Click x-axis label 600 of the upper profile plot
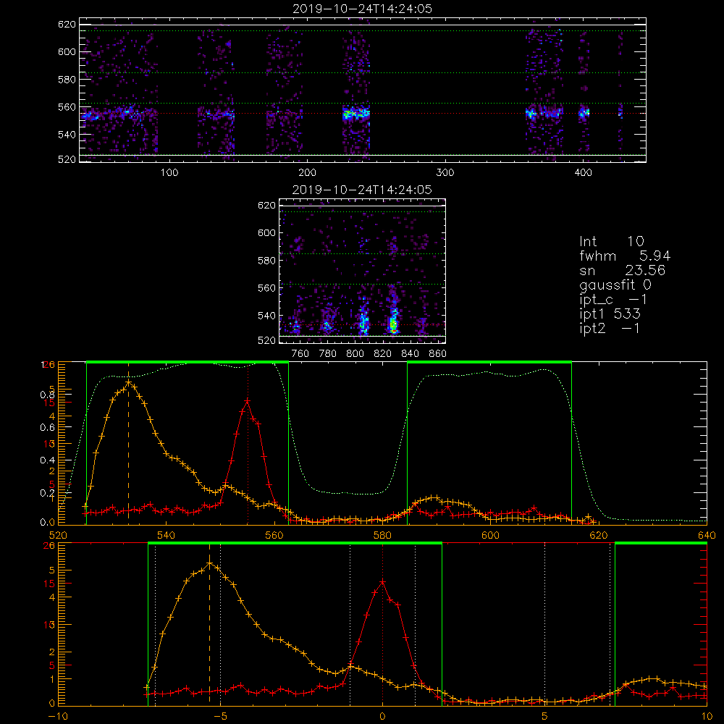 [490, 535]
